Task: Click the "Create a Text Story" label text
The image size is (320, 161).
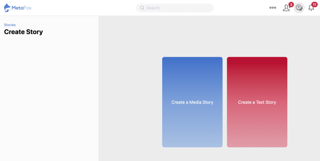Action: coord(257,102)
